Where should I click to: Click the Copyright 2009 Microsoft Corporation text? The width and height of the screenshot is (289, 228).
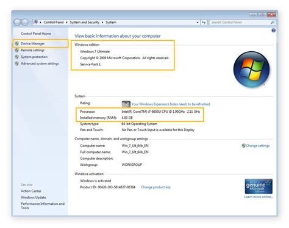coord(124,58)
